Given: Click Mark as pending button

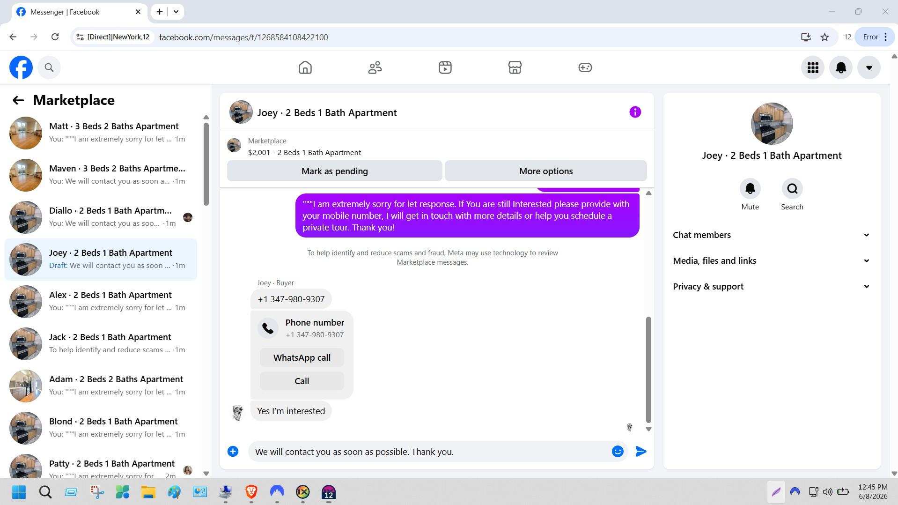Looking at the screenshot, I should tap(334, 171).
